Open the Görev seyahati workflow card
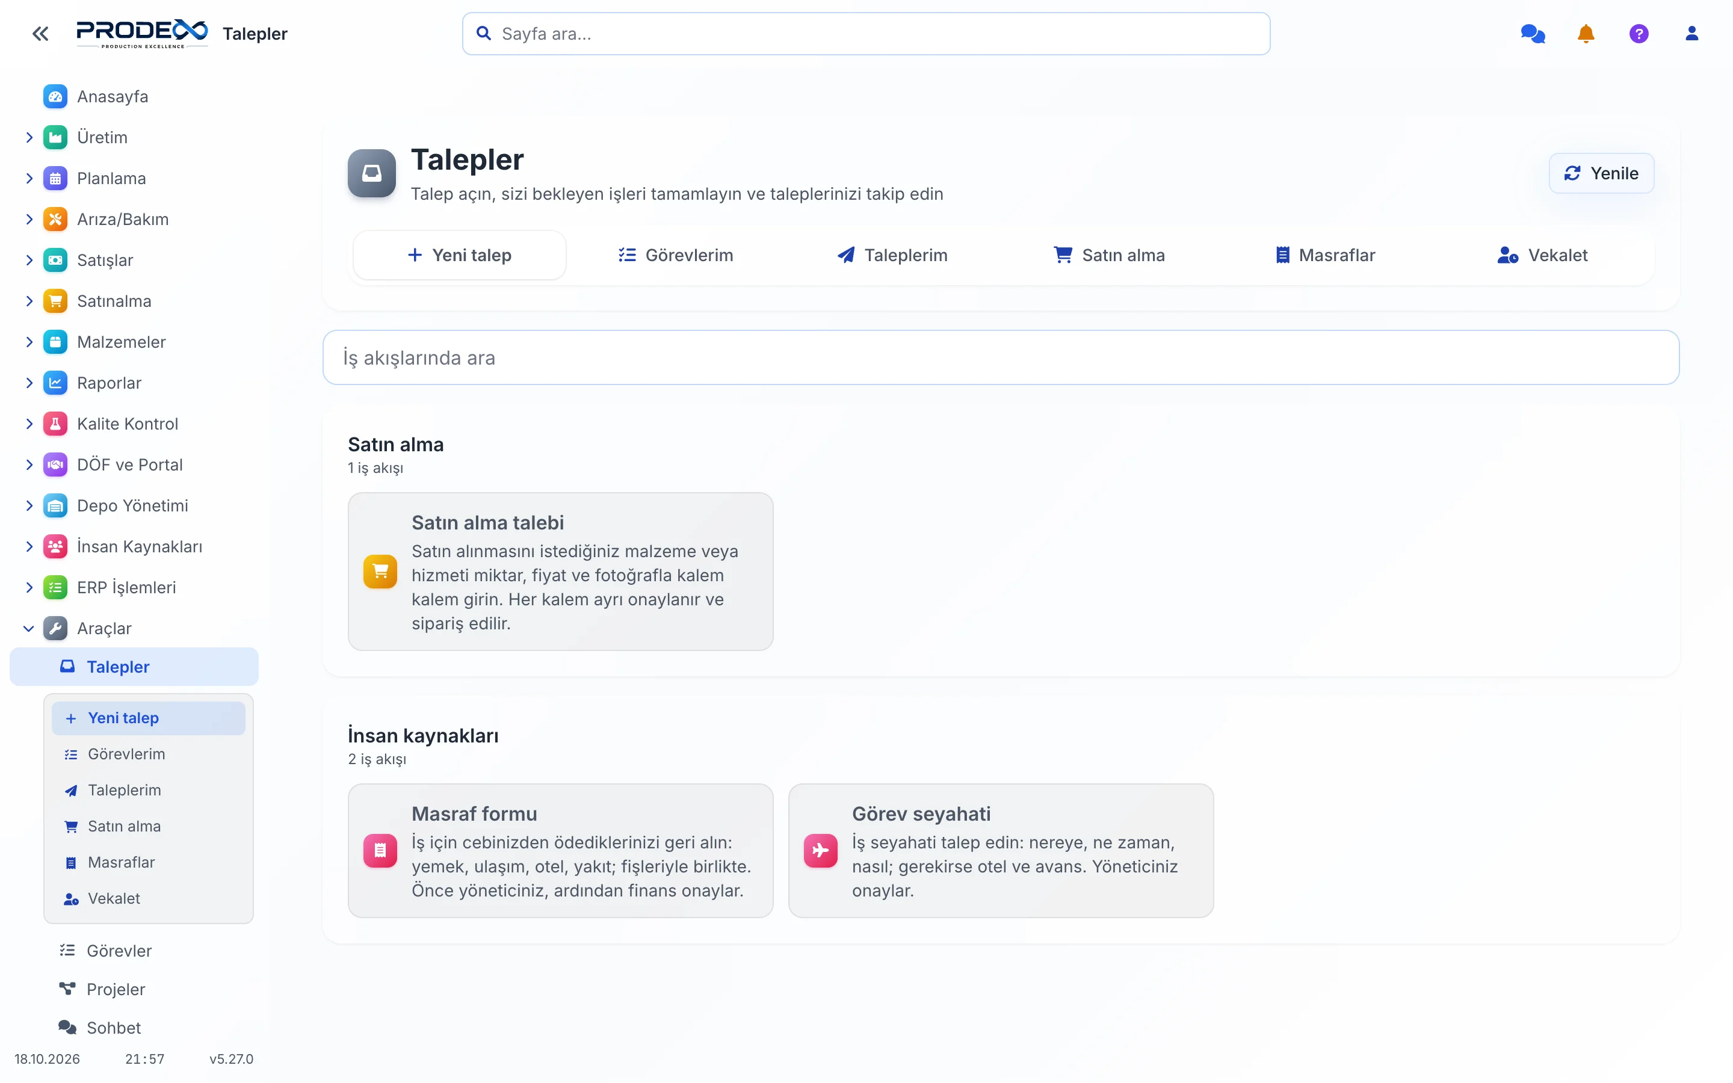The height and width of the screenshot is (1083, 1733). pos(1001,850)
